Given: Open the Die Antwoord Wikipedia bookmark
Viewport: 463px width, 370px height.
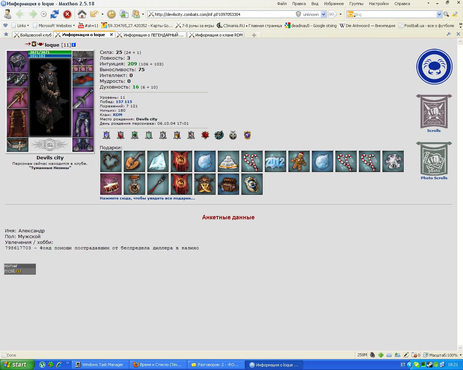Looking at the screenshot, I should coord(367,26).
